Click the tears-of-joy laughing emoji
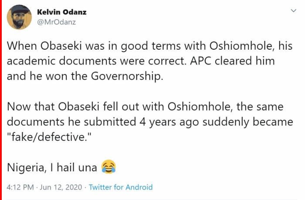Viewport: 305px width, 200px height. coord(109,167)
